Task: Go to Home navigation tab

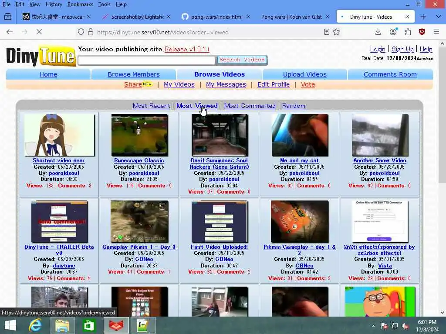Action: point(48,74)
